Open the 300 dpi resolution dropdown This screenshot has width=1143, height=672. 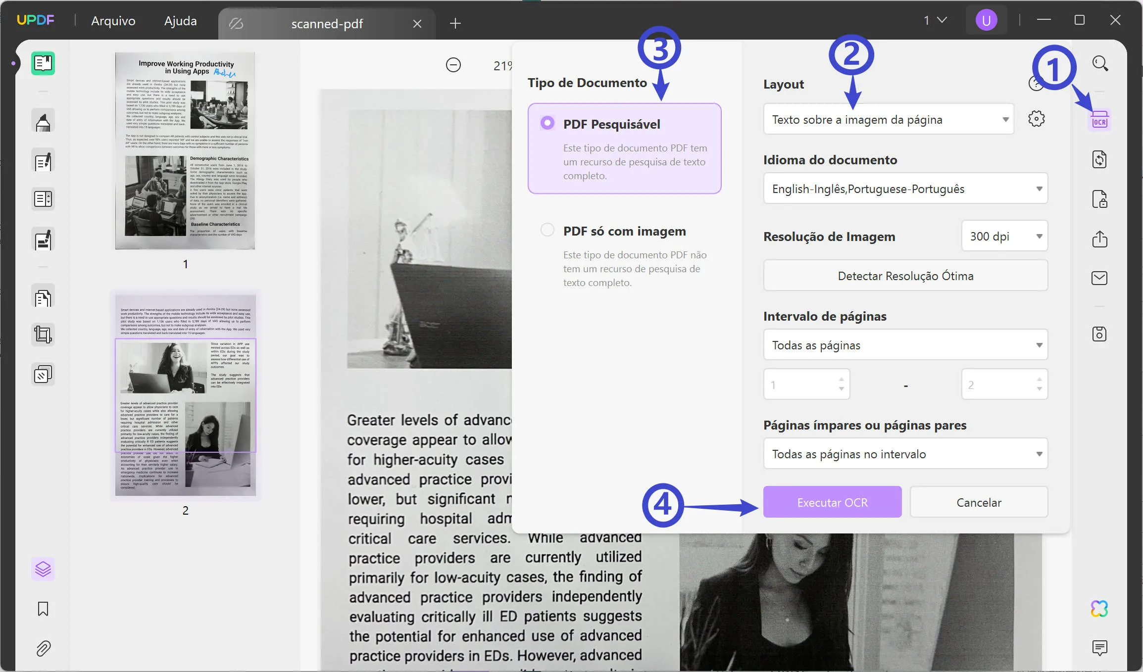coord(1004,236)
